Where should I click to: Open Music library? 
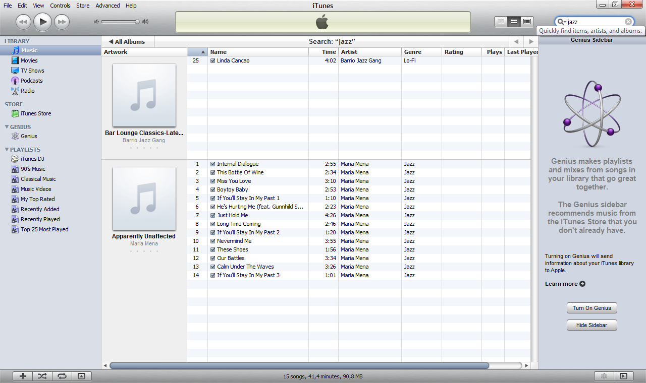point(50,50)
